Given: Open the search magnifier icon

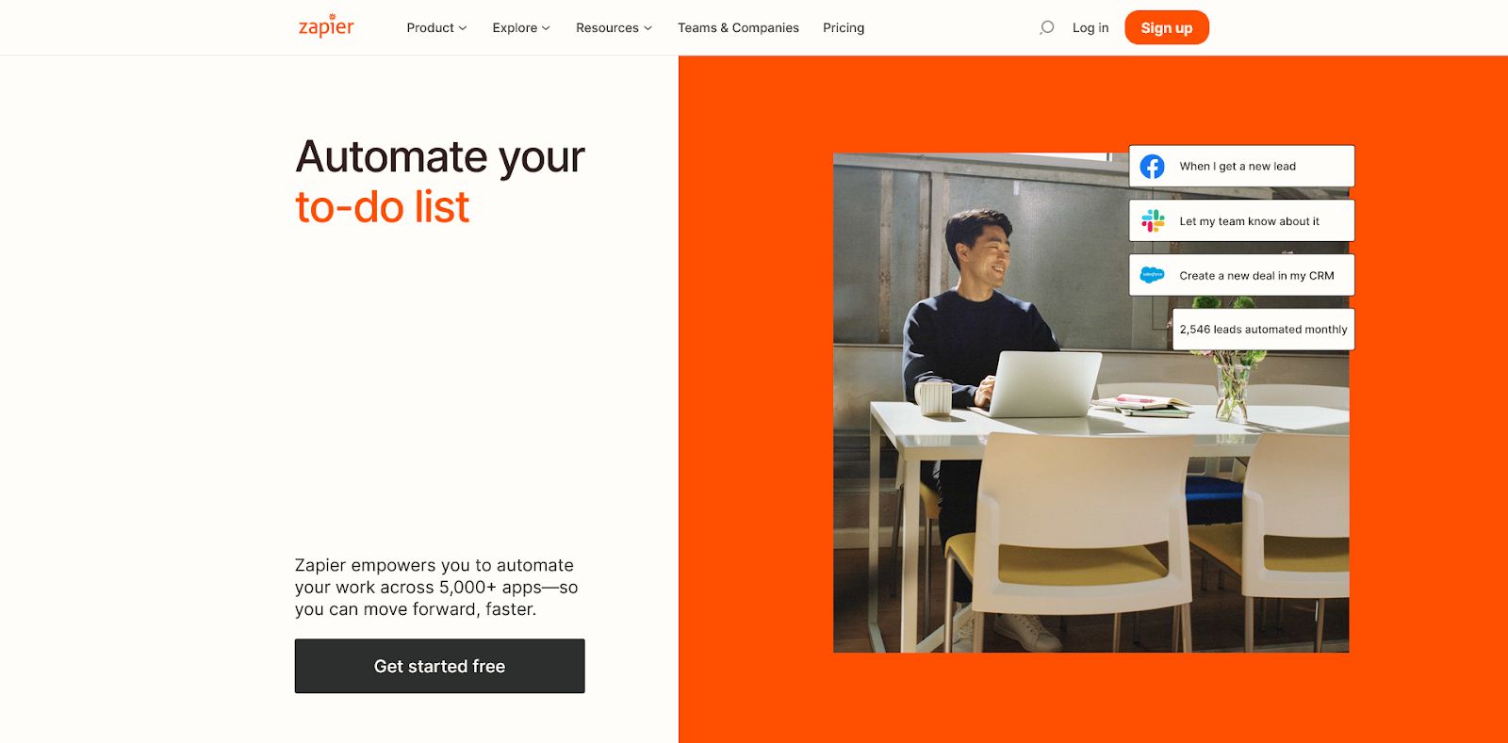Looking at the screenshot, I should tap(1046, 27).
